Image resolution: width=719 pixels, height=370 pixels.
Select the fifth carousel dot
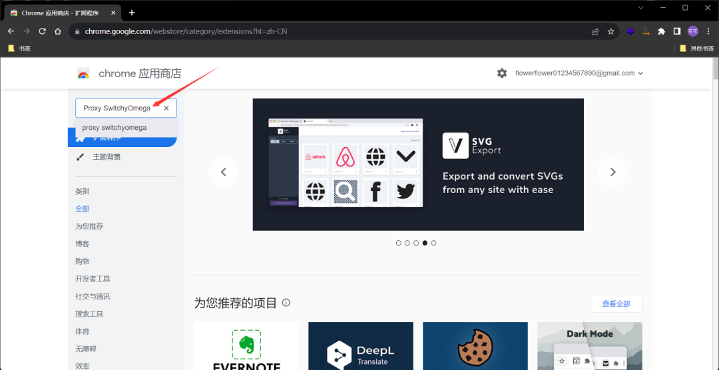pos(434,243)
